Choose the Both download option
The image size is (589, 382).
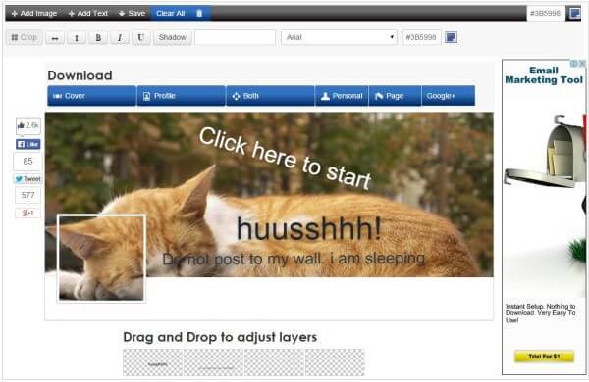point(271,96)
